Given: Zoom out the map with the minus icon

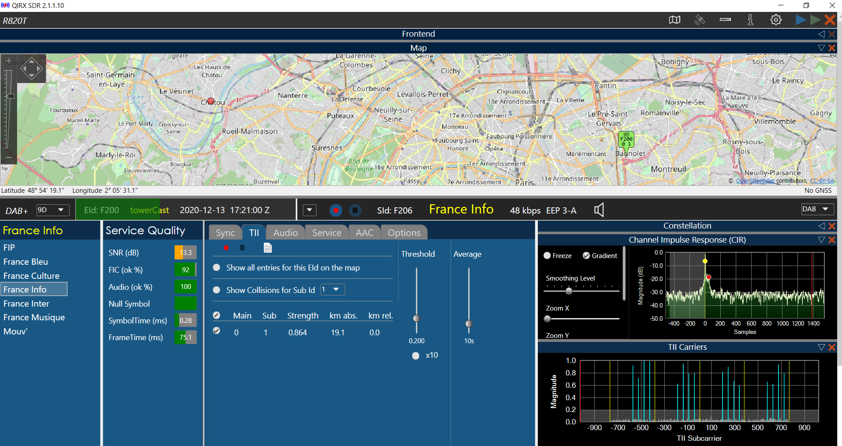Looking at the screenshot, I should click(x=8, y=157).
